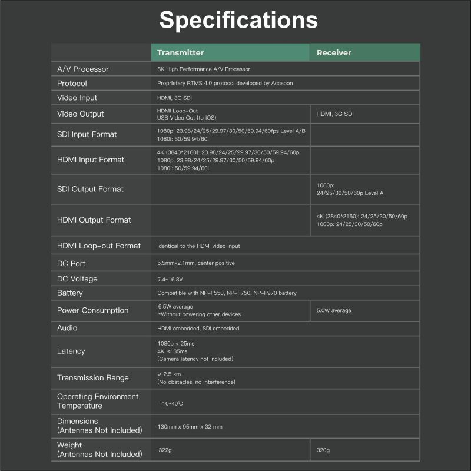Click the A/V Processor row label
471x471 pixels.
click(x=83, y=69)
